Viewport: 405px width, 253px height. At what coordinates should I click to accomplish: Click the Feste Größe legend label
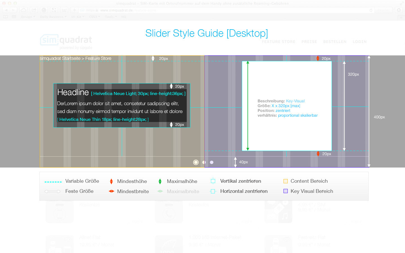[79, 191]
